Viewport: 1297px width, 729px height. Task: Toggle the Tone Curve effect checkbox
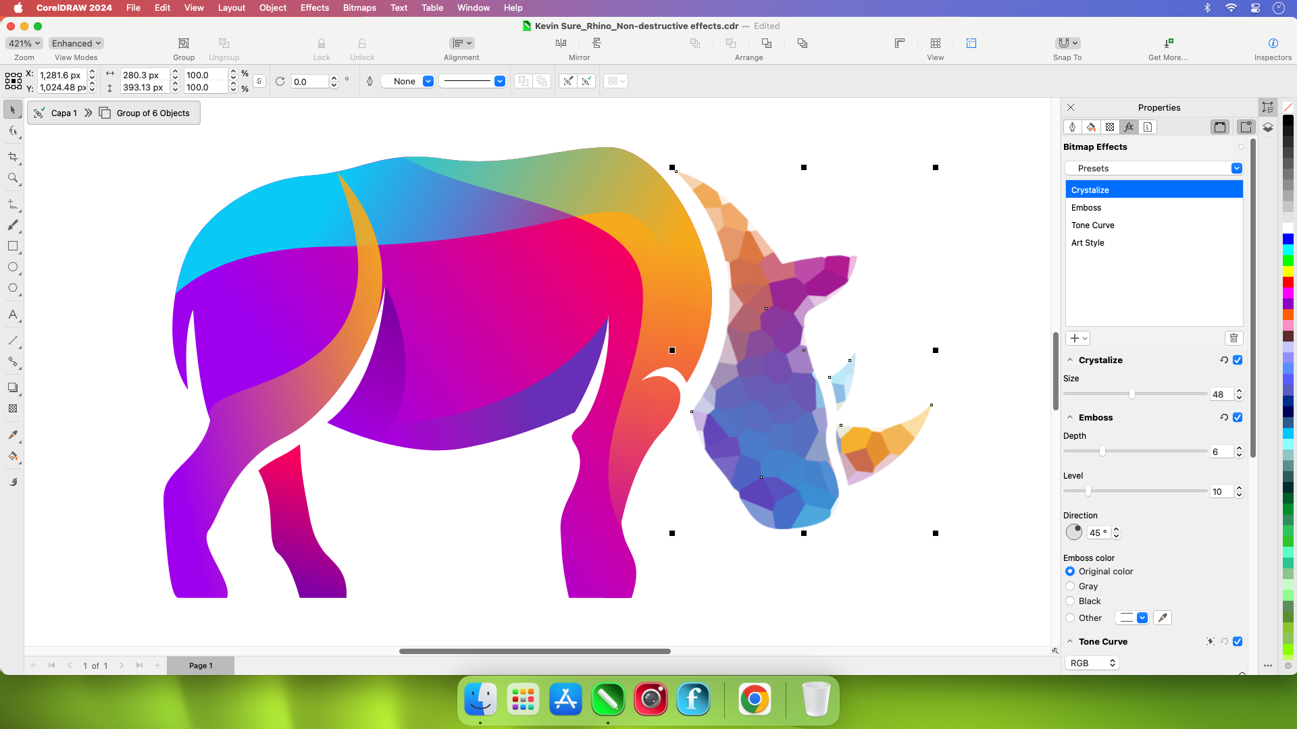tap(1238, 641)
